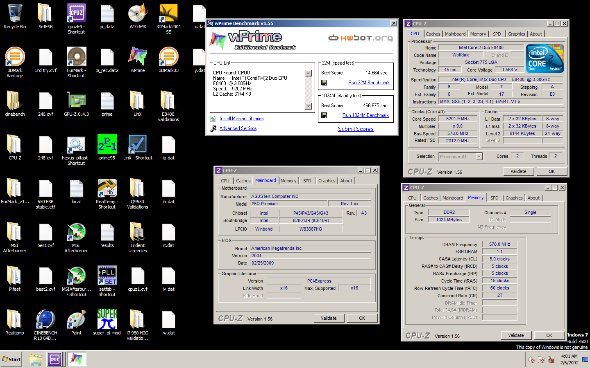Click CPU List scrollbar up arrow
This screenshot has width=590, height=368.
309,73
